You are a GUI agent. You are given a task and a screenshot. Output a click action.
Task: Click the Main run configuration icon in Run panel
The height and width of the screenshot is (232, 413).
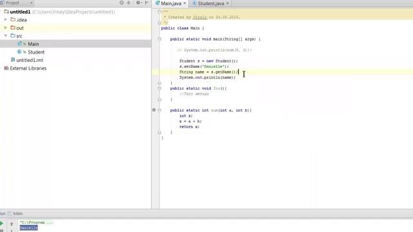pyautogui.click(x=10, y=213)
